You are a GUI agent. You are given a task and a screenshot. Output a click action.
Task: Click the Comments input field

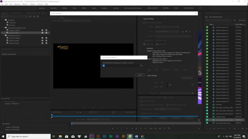point(173,36)
